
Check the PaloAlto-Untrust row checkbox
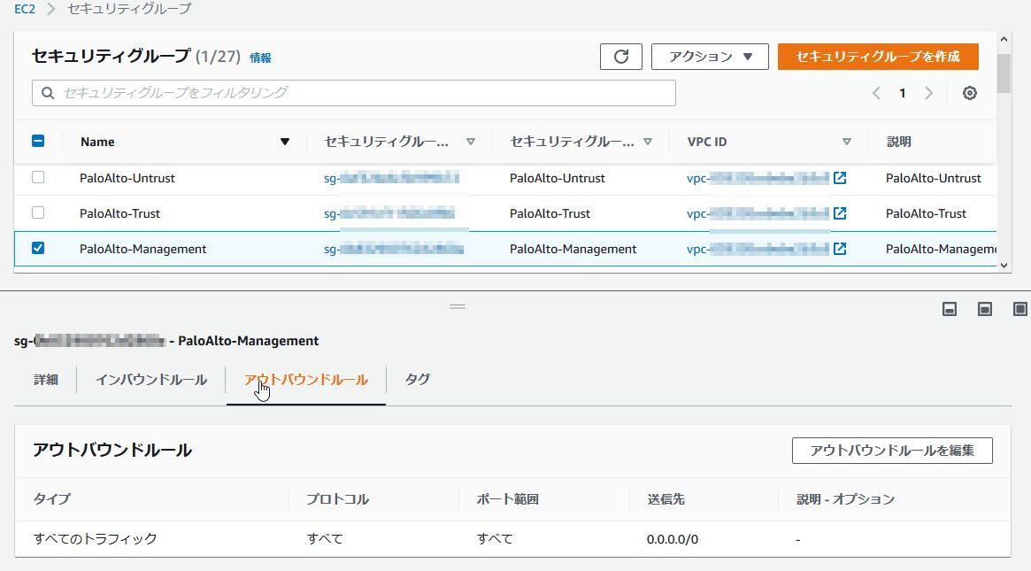click(38, 177)
